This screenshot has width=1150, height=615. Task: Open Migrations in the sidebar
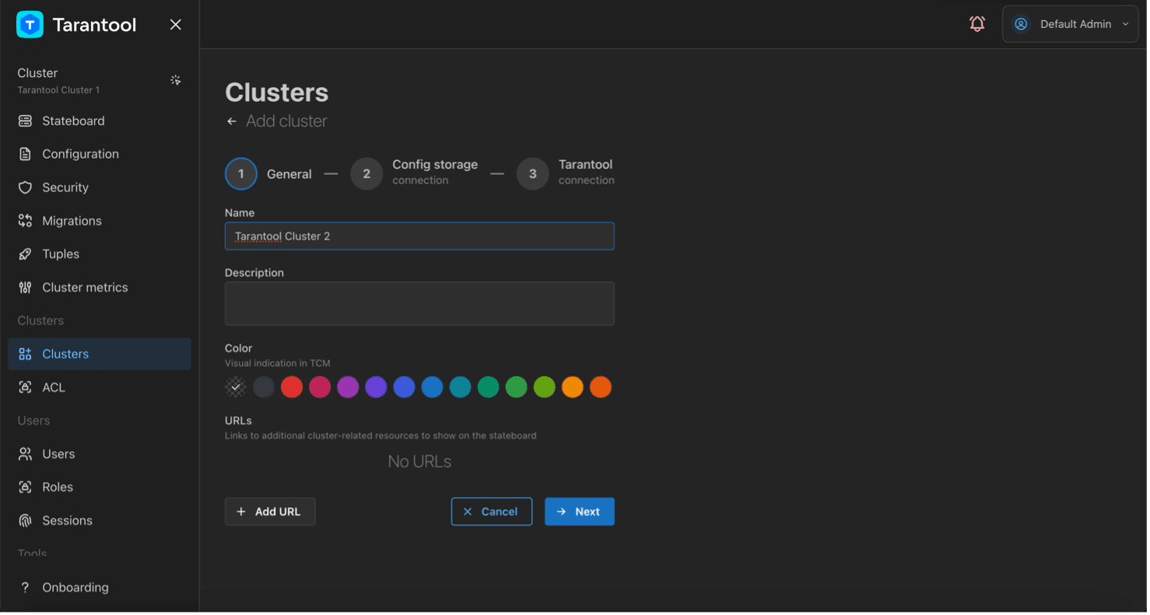(x=100, y=222)
